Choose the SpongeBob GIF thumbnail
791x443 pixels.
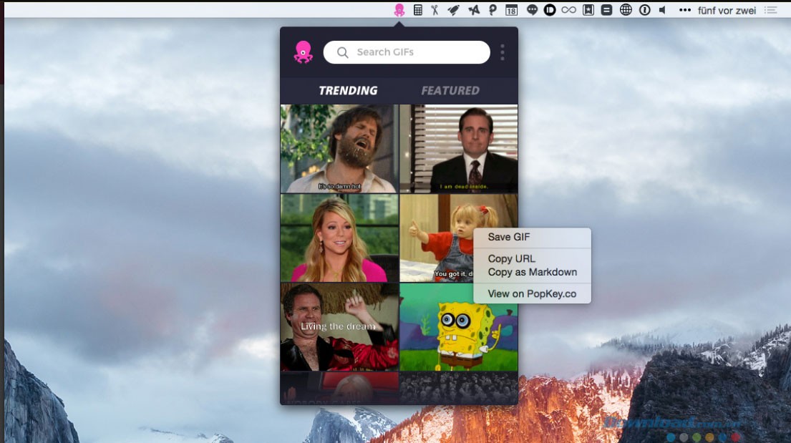click(459, 326)
